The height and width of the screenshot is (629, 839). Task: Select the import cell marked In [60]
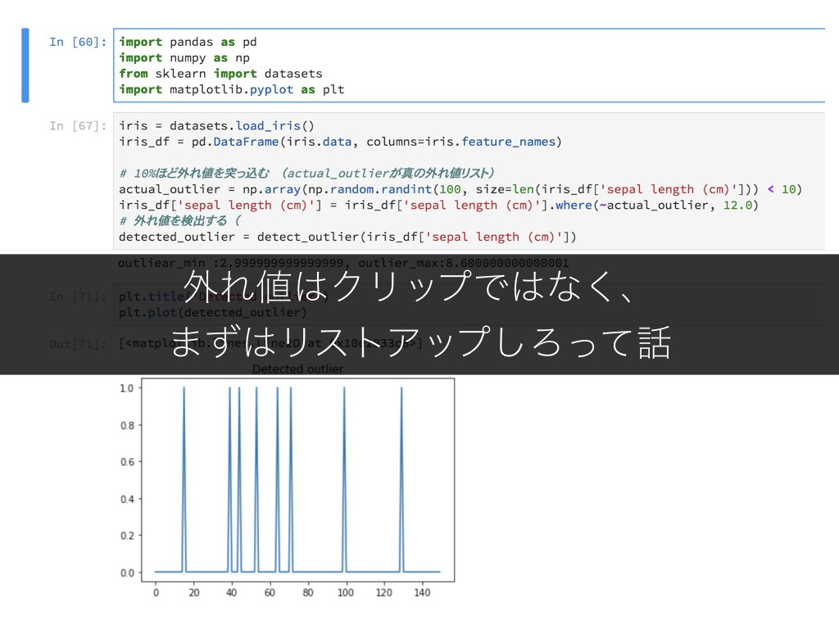pyautogui.click(x=469, y=66)
